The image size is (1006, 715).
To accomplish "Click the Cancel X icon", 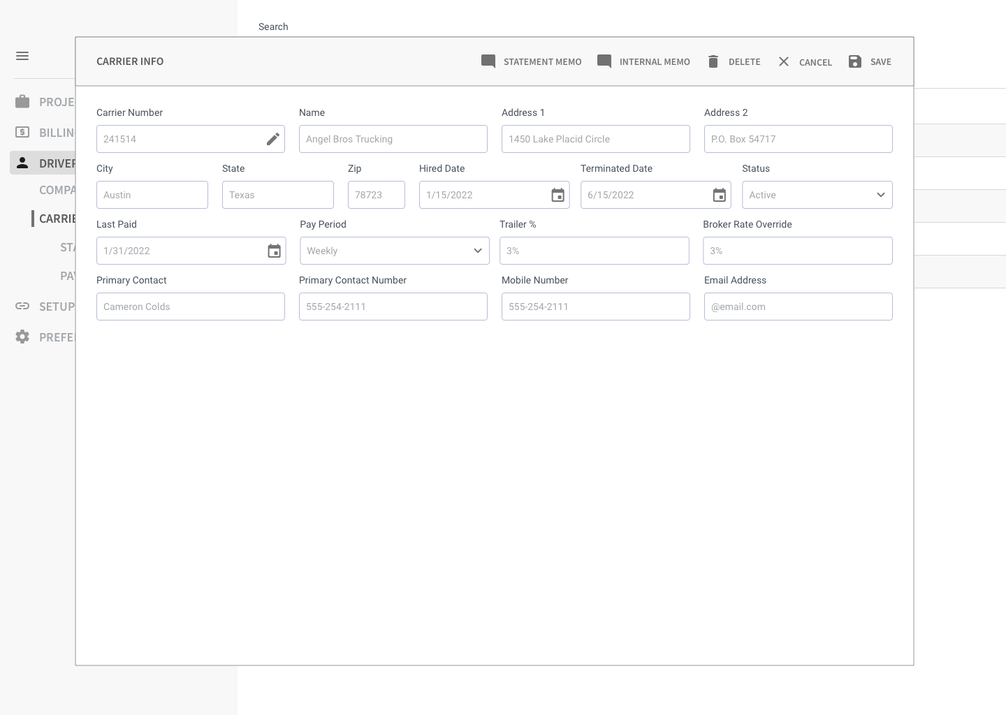I will (x=784, y=61).
